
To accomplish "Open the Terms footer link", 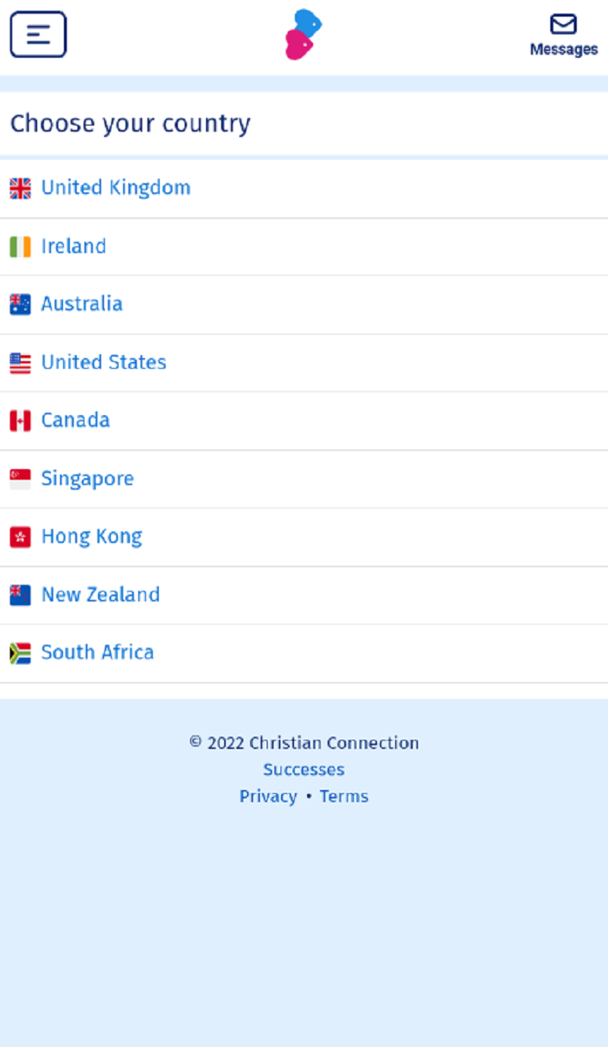I will pyautogui.click(x=344, y=796).
